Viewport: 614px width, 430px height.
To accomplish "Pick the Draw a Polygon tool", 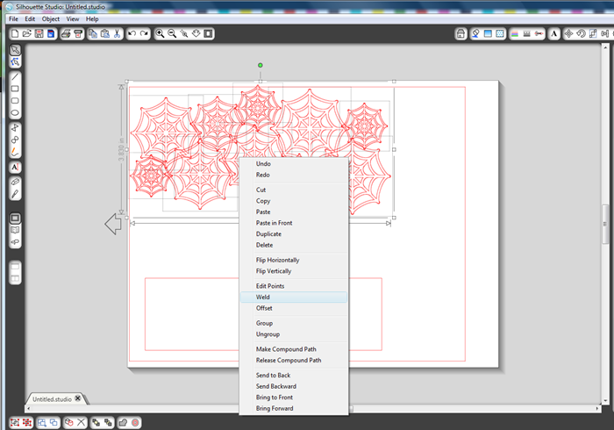I will (15, 127).
